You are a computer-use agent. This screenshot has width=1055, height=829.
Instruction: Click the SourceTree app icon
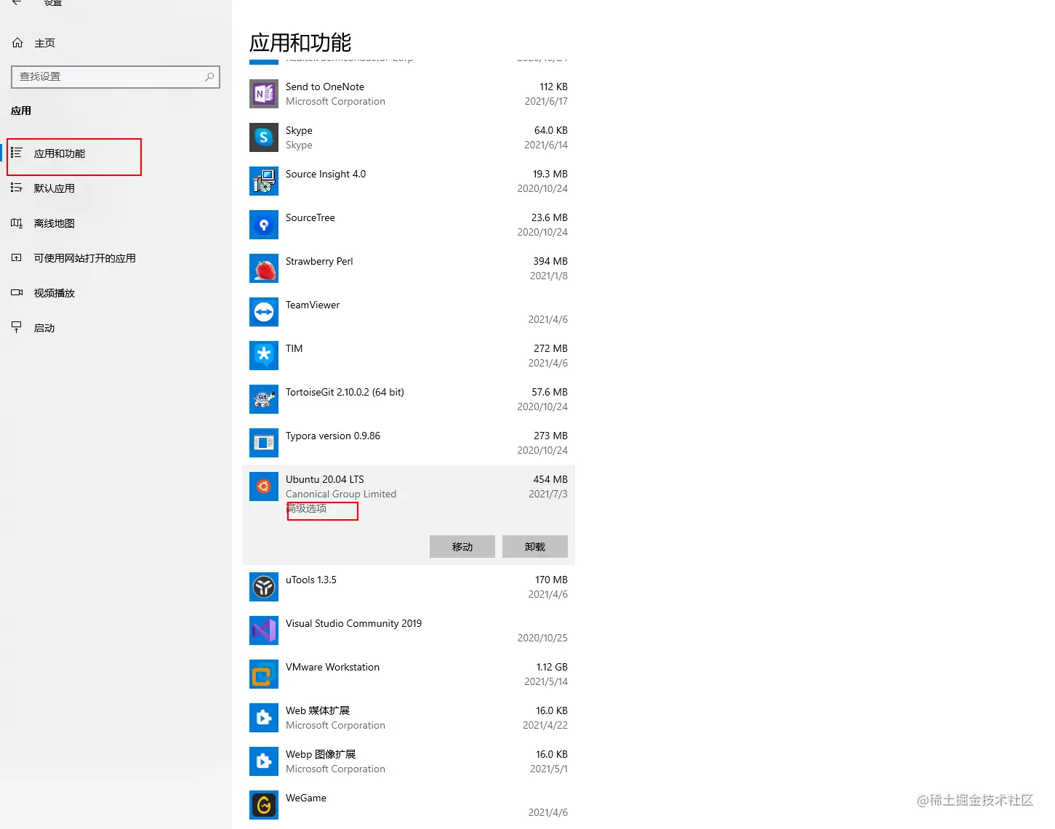pyautogui.click(x=264, y=225)
